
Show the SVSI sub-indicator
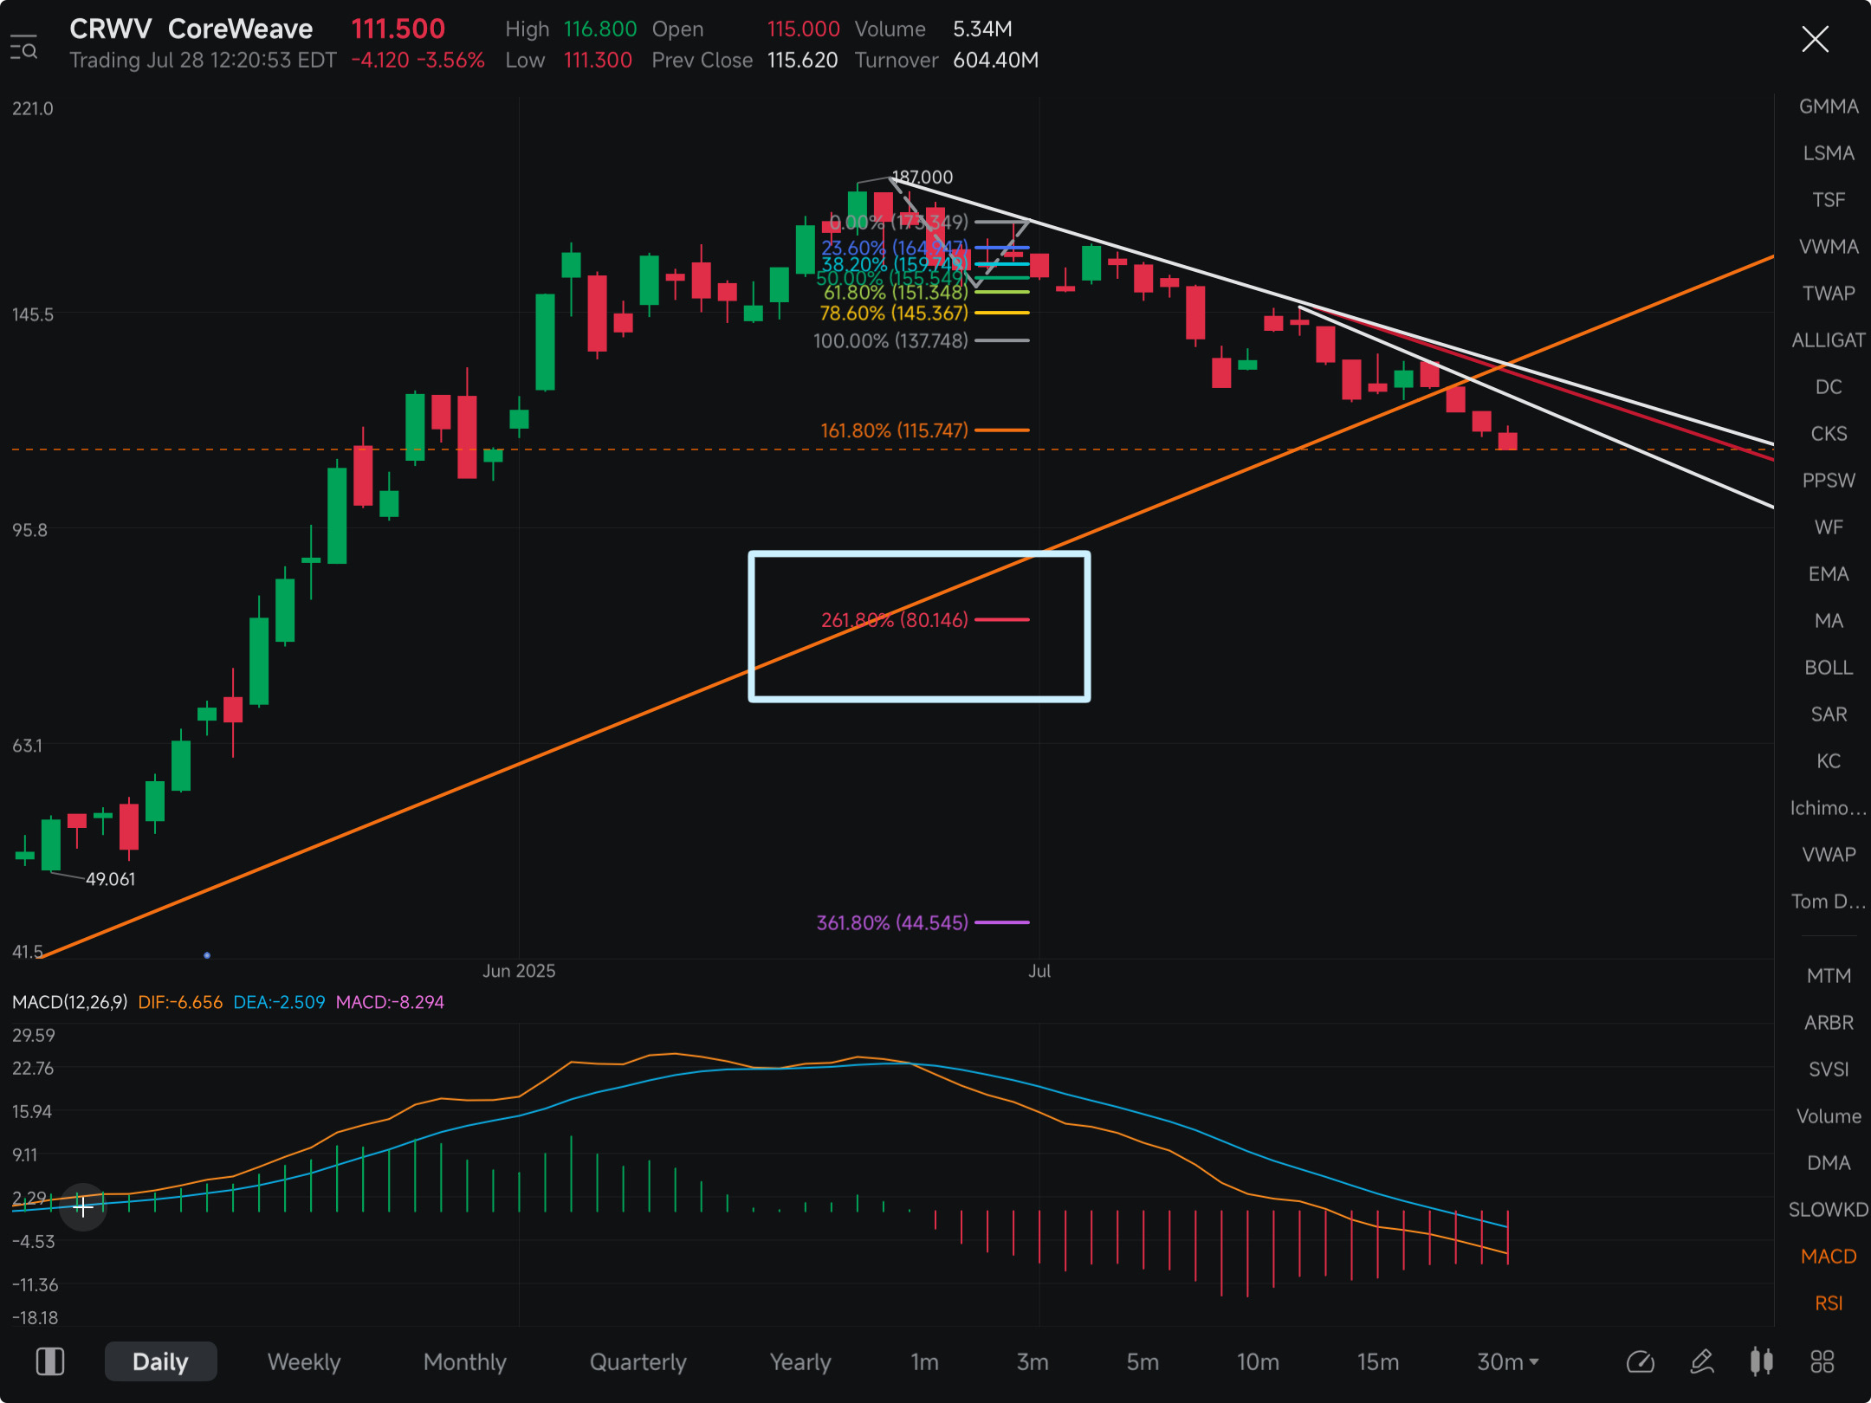[1829, 1070]
